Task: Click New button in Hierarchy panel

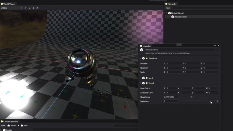Action: (x=168, y=8)
